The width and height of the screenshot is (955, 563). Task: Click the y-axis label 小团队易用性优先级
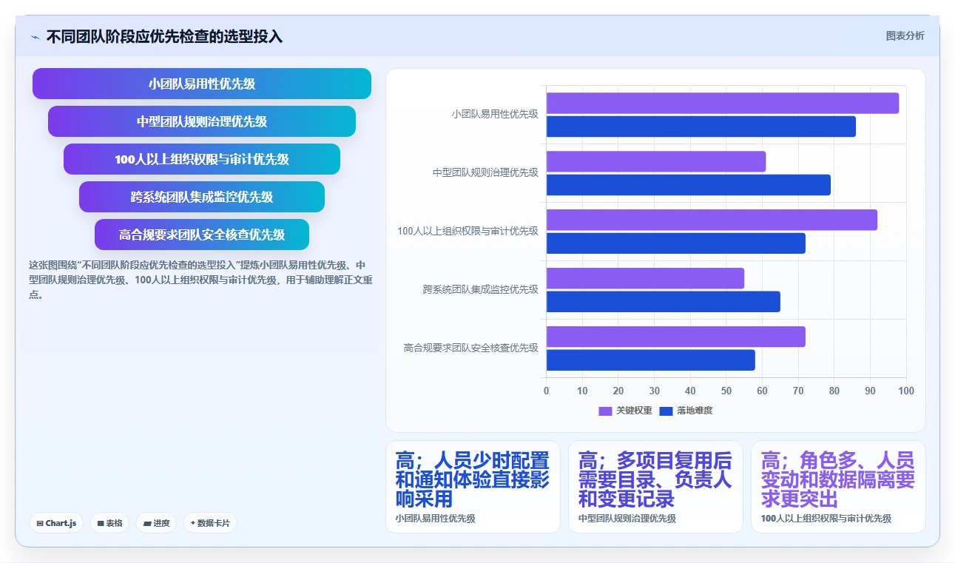[x=495, y=115]
